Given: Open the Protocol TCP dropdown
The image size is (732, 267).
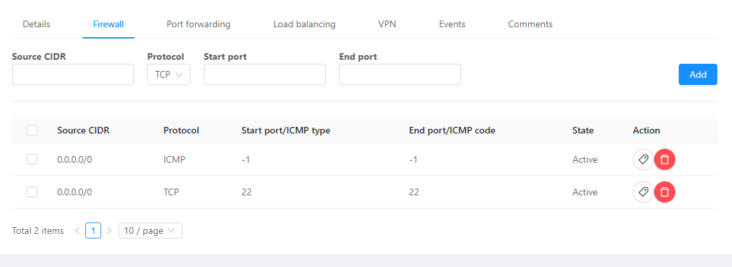Looking at the screenshot, I should coord(169,74).
